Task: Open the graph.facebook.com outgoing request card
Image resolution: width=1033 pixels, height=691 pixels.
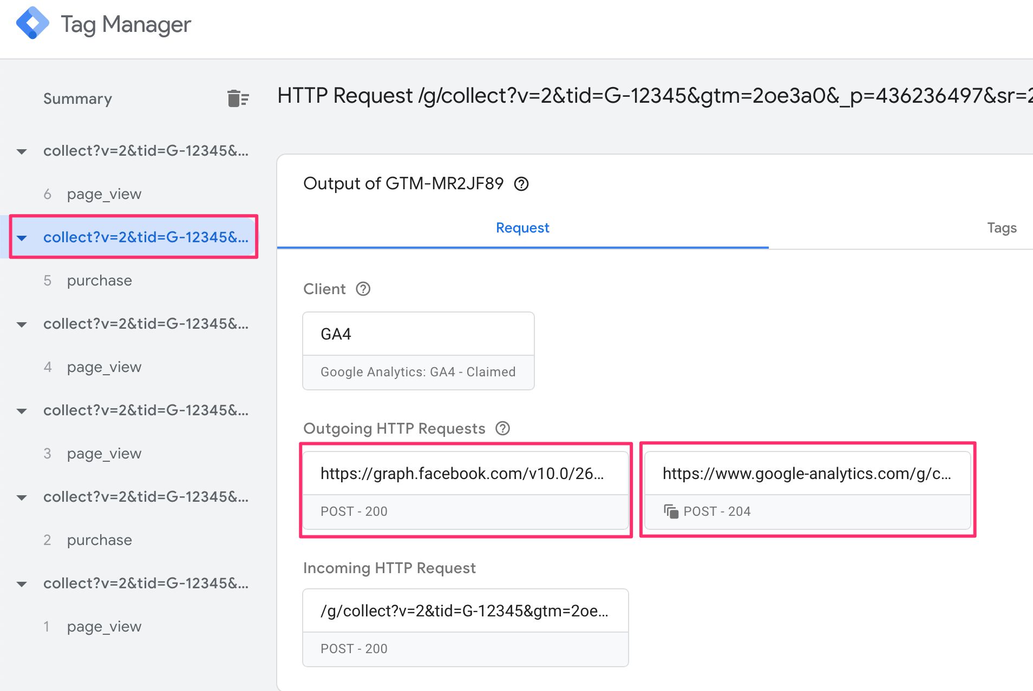Action: click(x=466, y=490)
